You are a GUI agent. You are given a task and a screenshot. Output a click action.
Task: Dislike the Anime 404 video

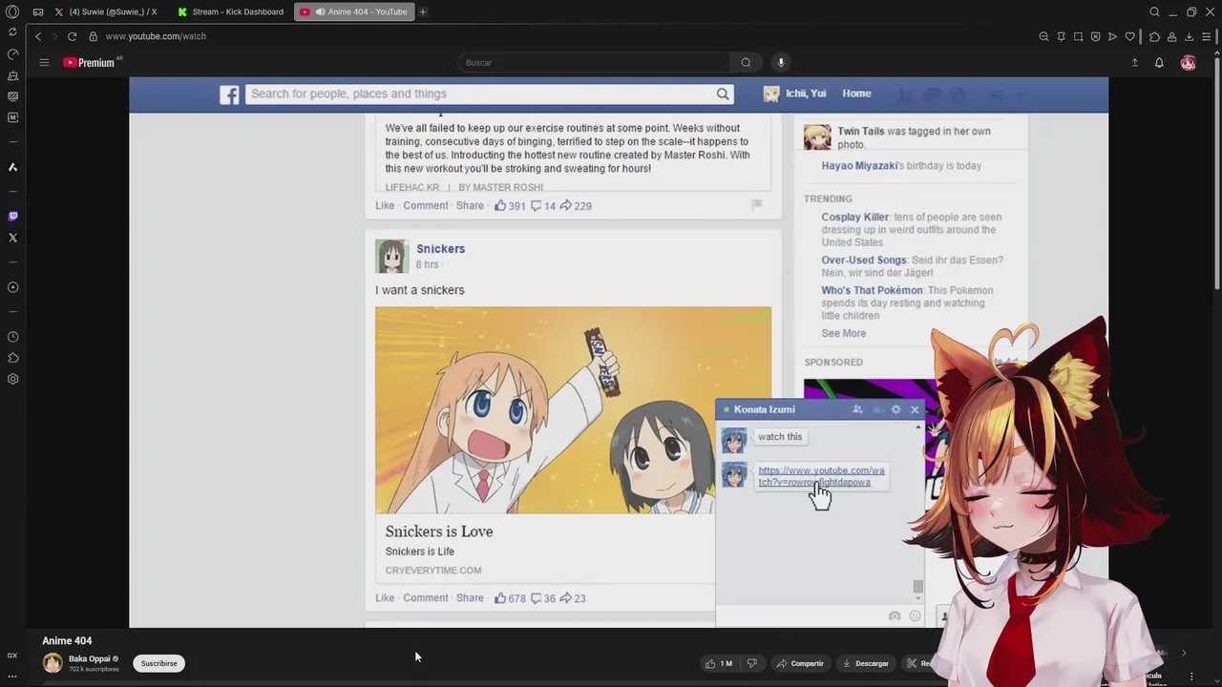point(751,663)
